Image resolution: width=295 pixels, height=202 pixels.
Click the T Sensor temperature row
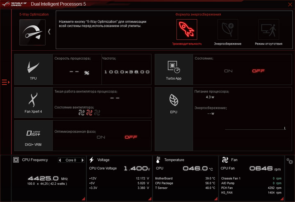(x=185, y=188)
